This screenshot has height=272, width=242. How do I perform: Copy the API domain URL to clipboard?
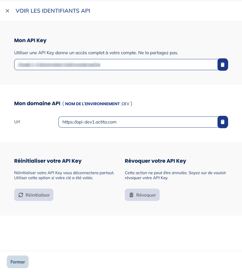tap(223, 122)
